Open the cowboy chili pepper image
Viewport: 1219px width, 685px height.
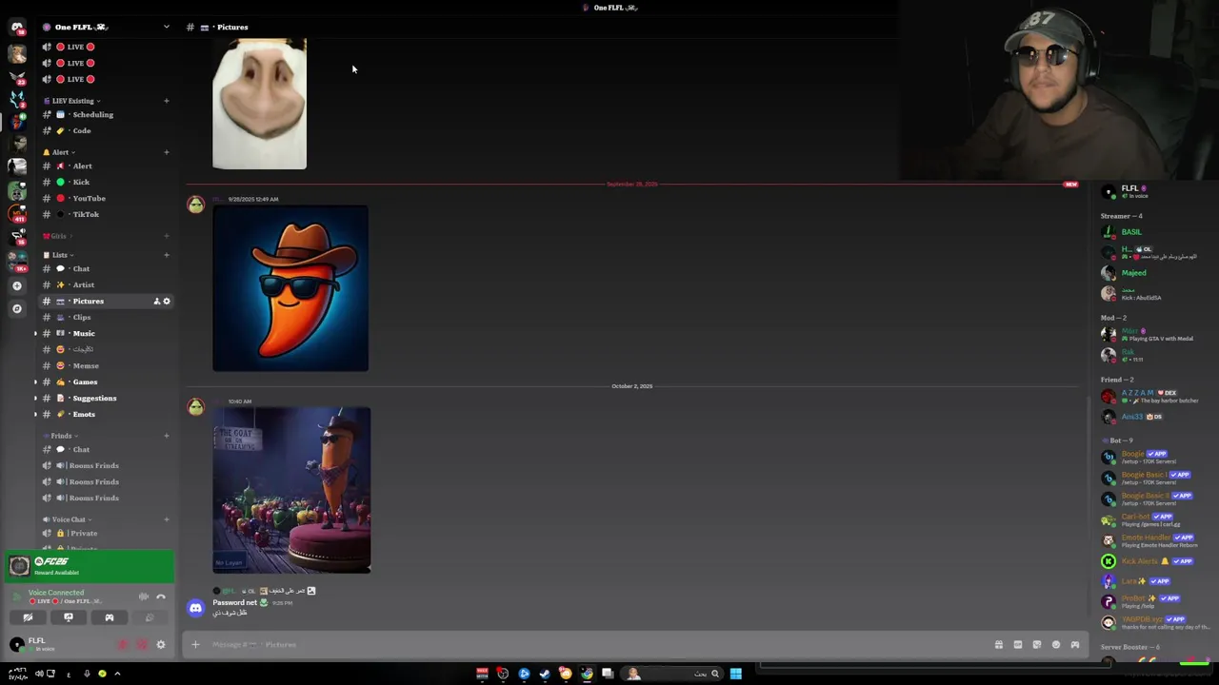[x=290, y=288]
